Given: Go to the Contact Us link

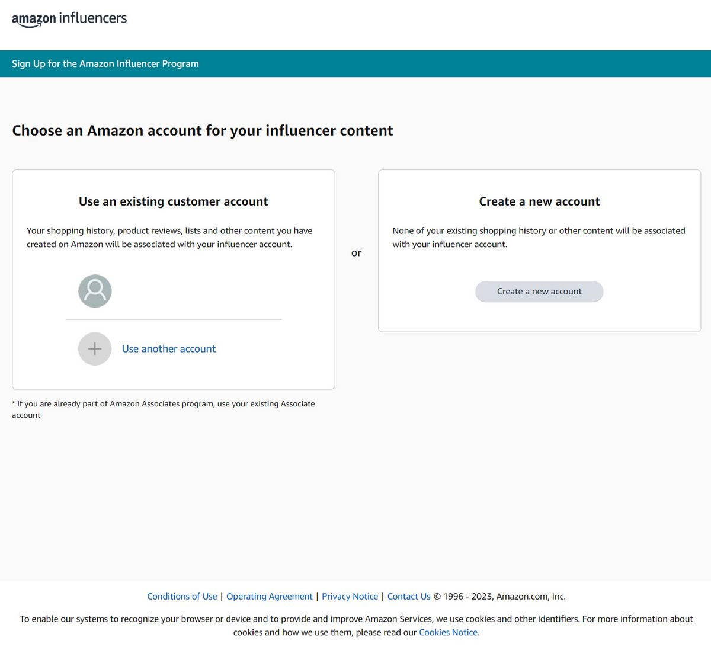Looking at the screenshot, I should (409, 597).
